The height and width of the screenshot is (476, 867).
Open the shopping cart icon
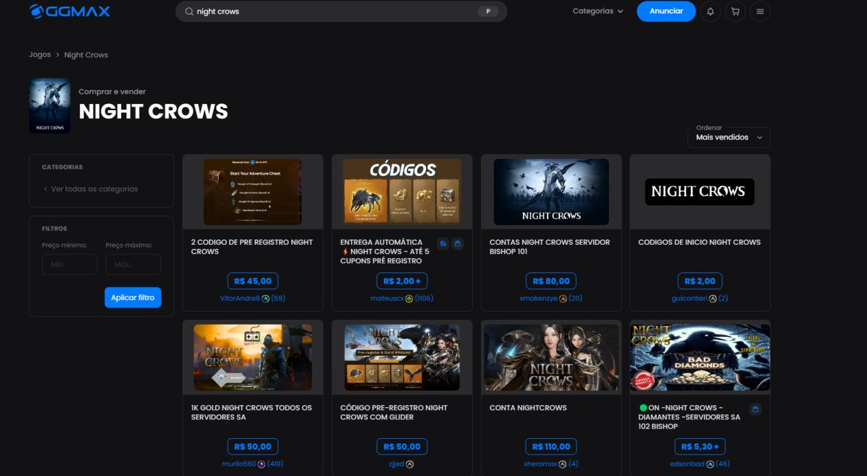click(x=735, y=11)
